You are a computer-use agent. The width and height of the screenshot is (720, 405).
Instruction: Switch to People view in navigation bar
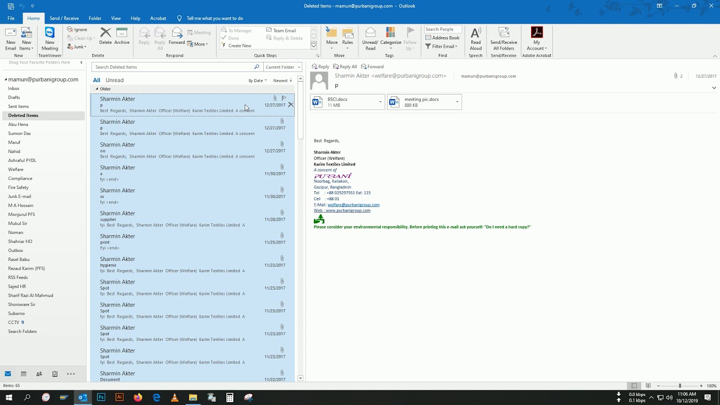[39, 373]
